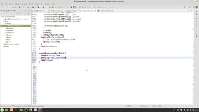Expand the Referenced Libraries node

[x=3, y=44]
